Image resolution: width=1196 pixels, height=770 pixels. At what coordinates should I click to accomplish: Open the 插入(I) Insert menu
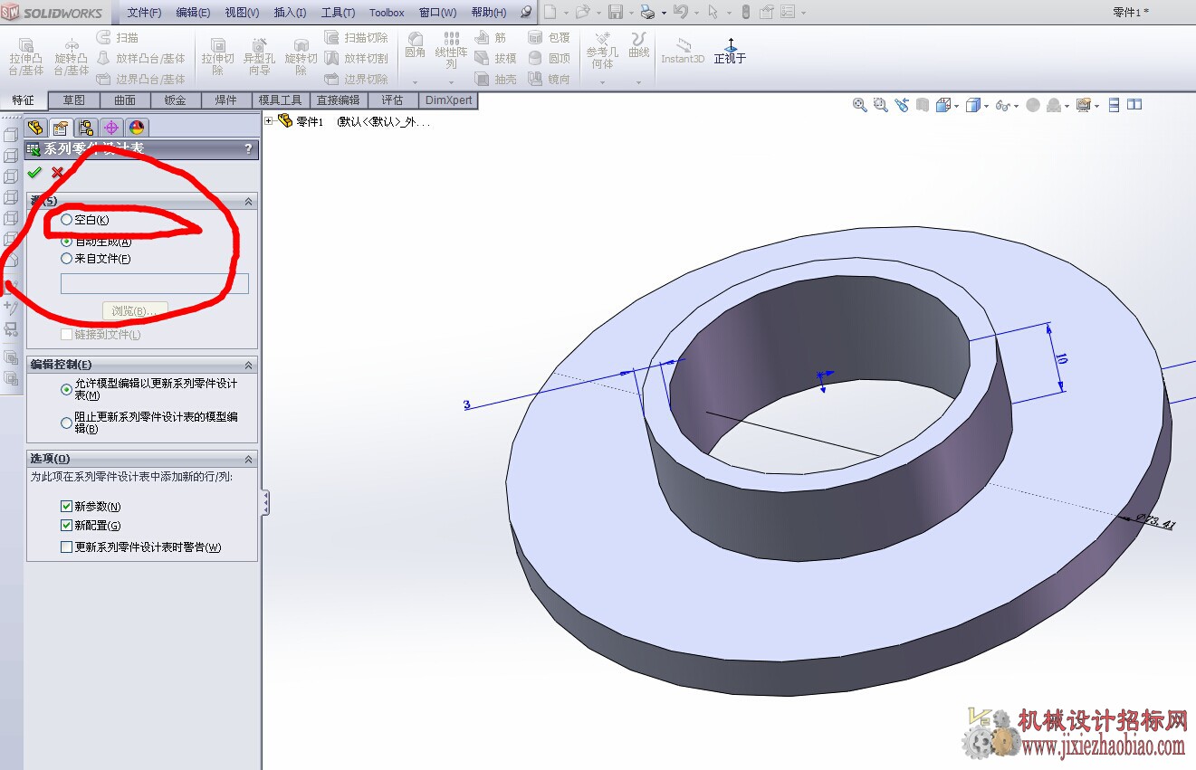290,13
